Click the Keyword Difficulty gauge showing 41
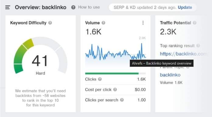The height and width of the screenshot is (117, 212). click(x=40, y=55)
